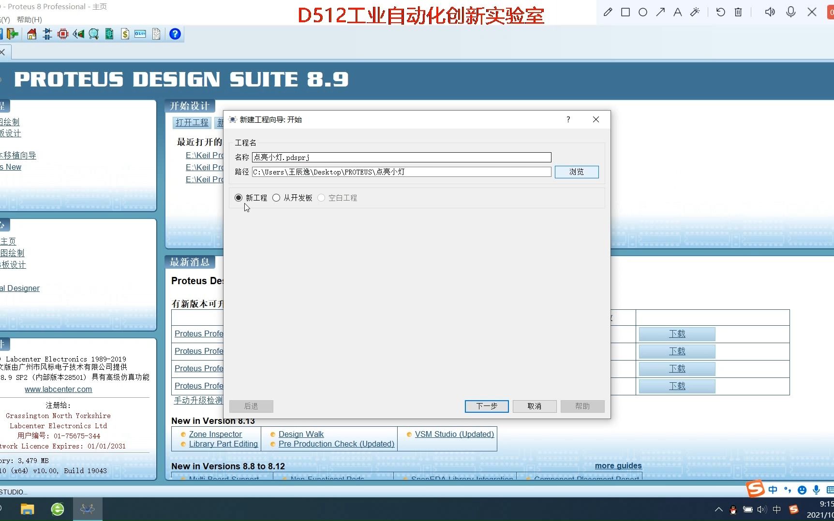Choose the 空白工程 option
This screenshot has width=834, height=521.
(321, 198)
